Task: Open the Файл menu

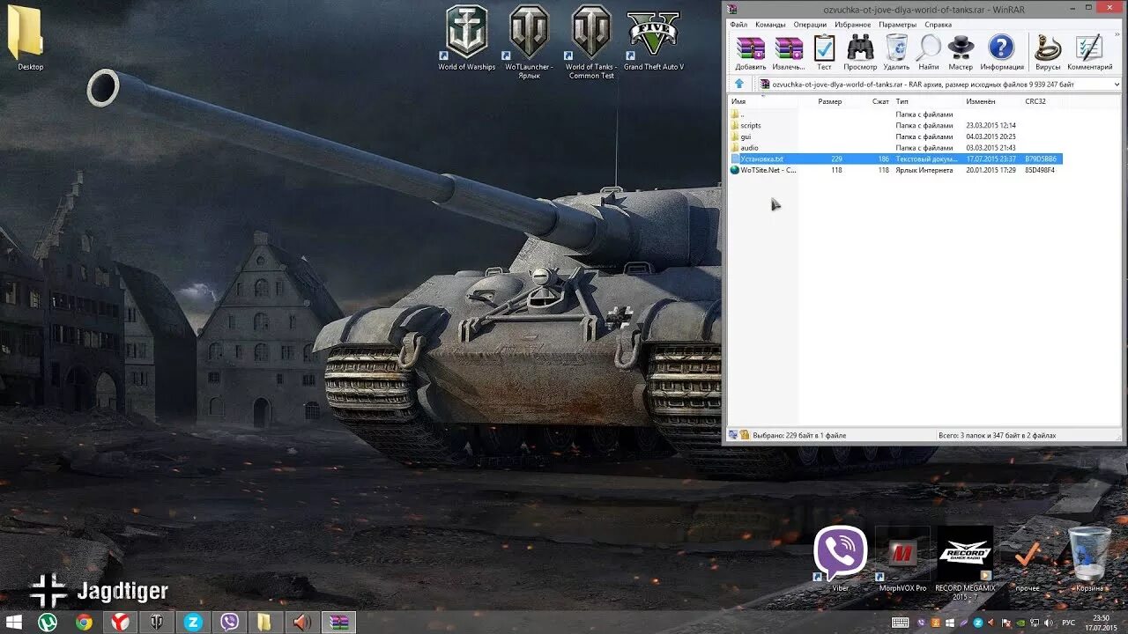Action: [x=738, y=25]
